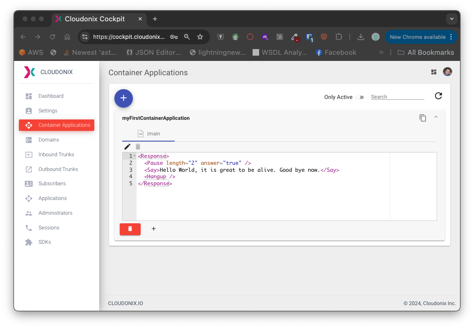The height and width of the screenshot is (328, 474).
Task: Open the dashboard grid icon in header
Action: [434, 72]
